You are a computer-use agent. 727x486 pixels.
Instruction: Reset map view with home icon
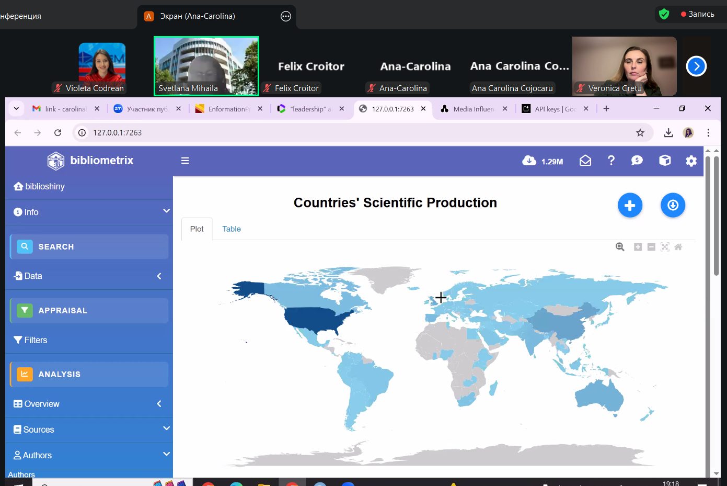click(x=678, y=247)
